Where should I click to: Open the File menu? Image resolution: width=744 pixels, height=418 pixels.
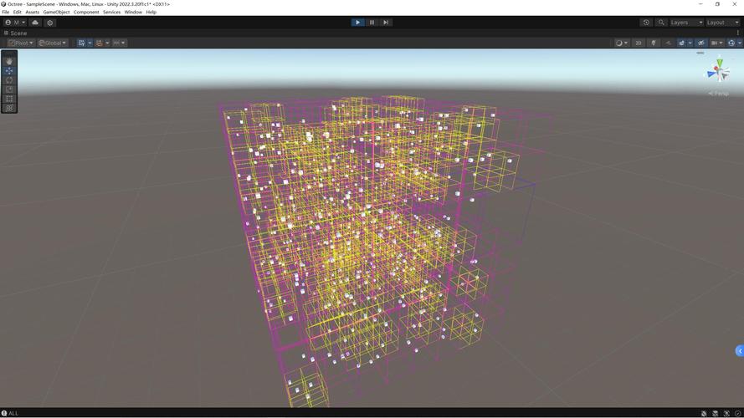6,12
